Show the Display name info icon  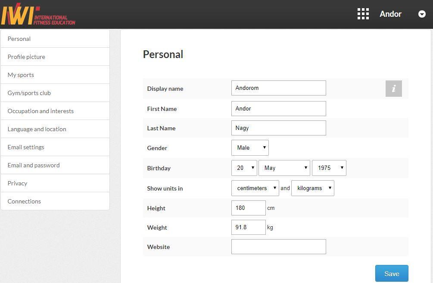pyautogui.click(x=393, y=89)
